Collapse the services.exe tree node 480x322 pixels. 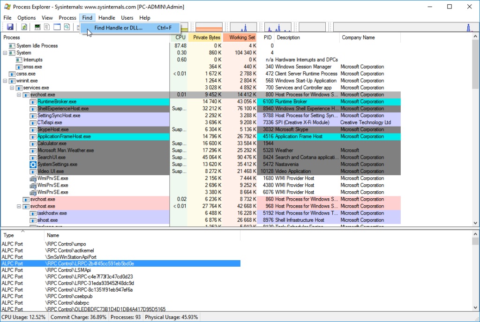point(12,88)
